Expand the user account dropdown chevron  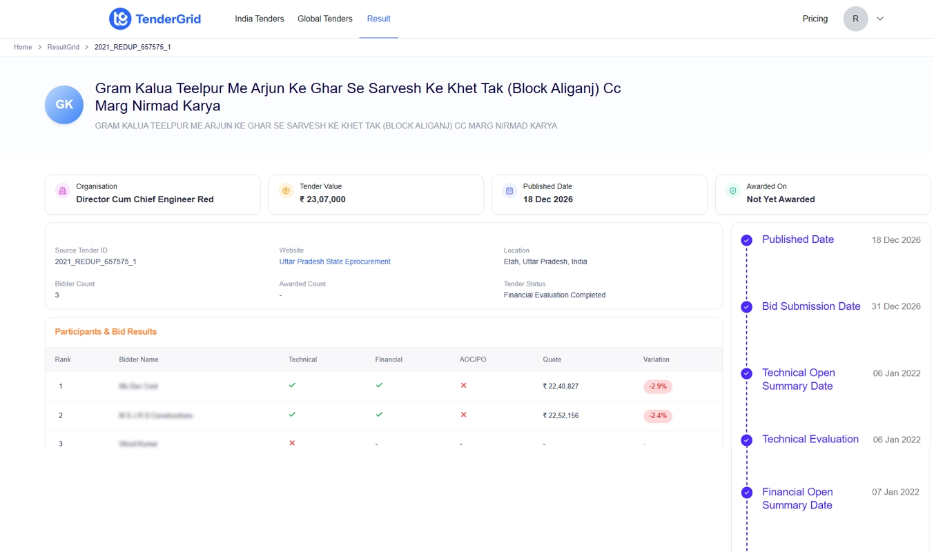880,19
